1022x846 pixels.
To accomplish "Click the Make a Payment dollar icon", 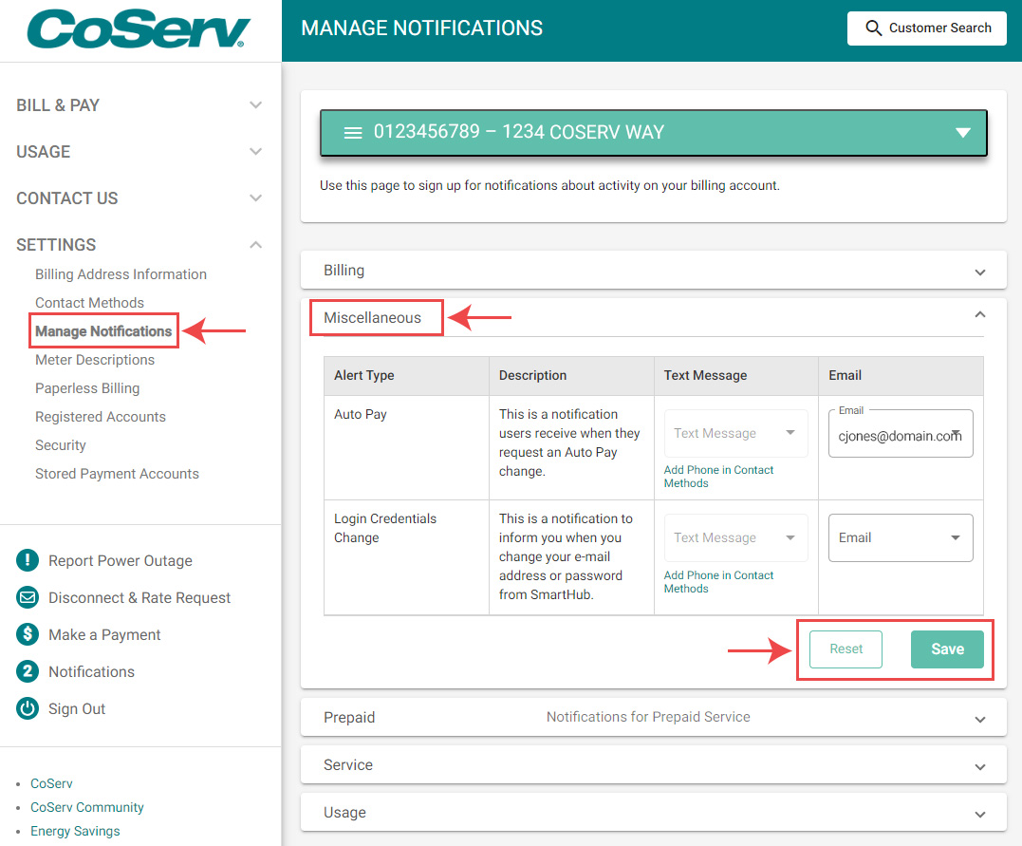I will (28, 634).
